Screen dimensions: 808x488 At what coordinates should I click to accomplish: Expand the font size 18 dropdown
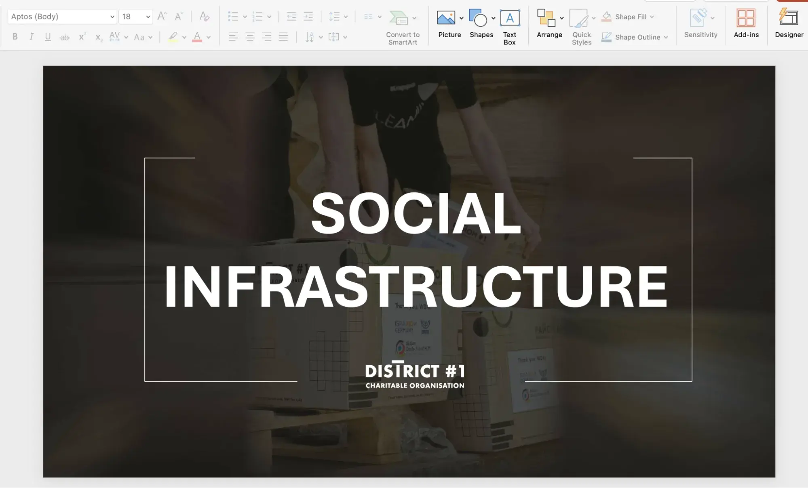pyautogui.click(x=148, y=17)
